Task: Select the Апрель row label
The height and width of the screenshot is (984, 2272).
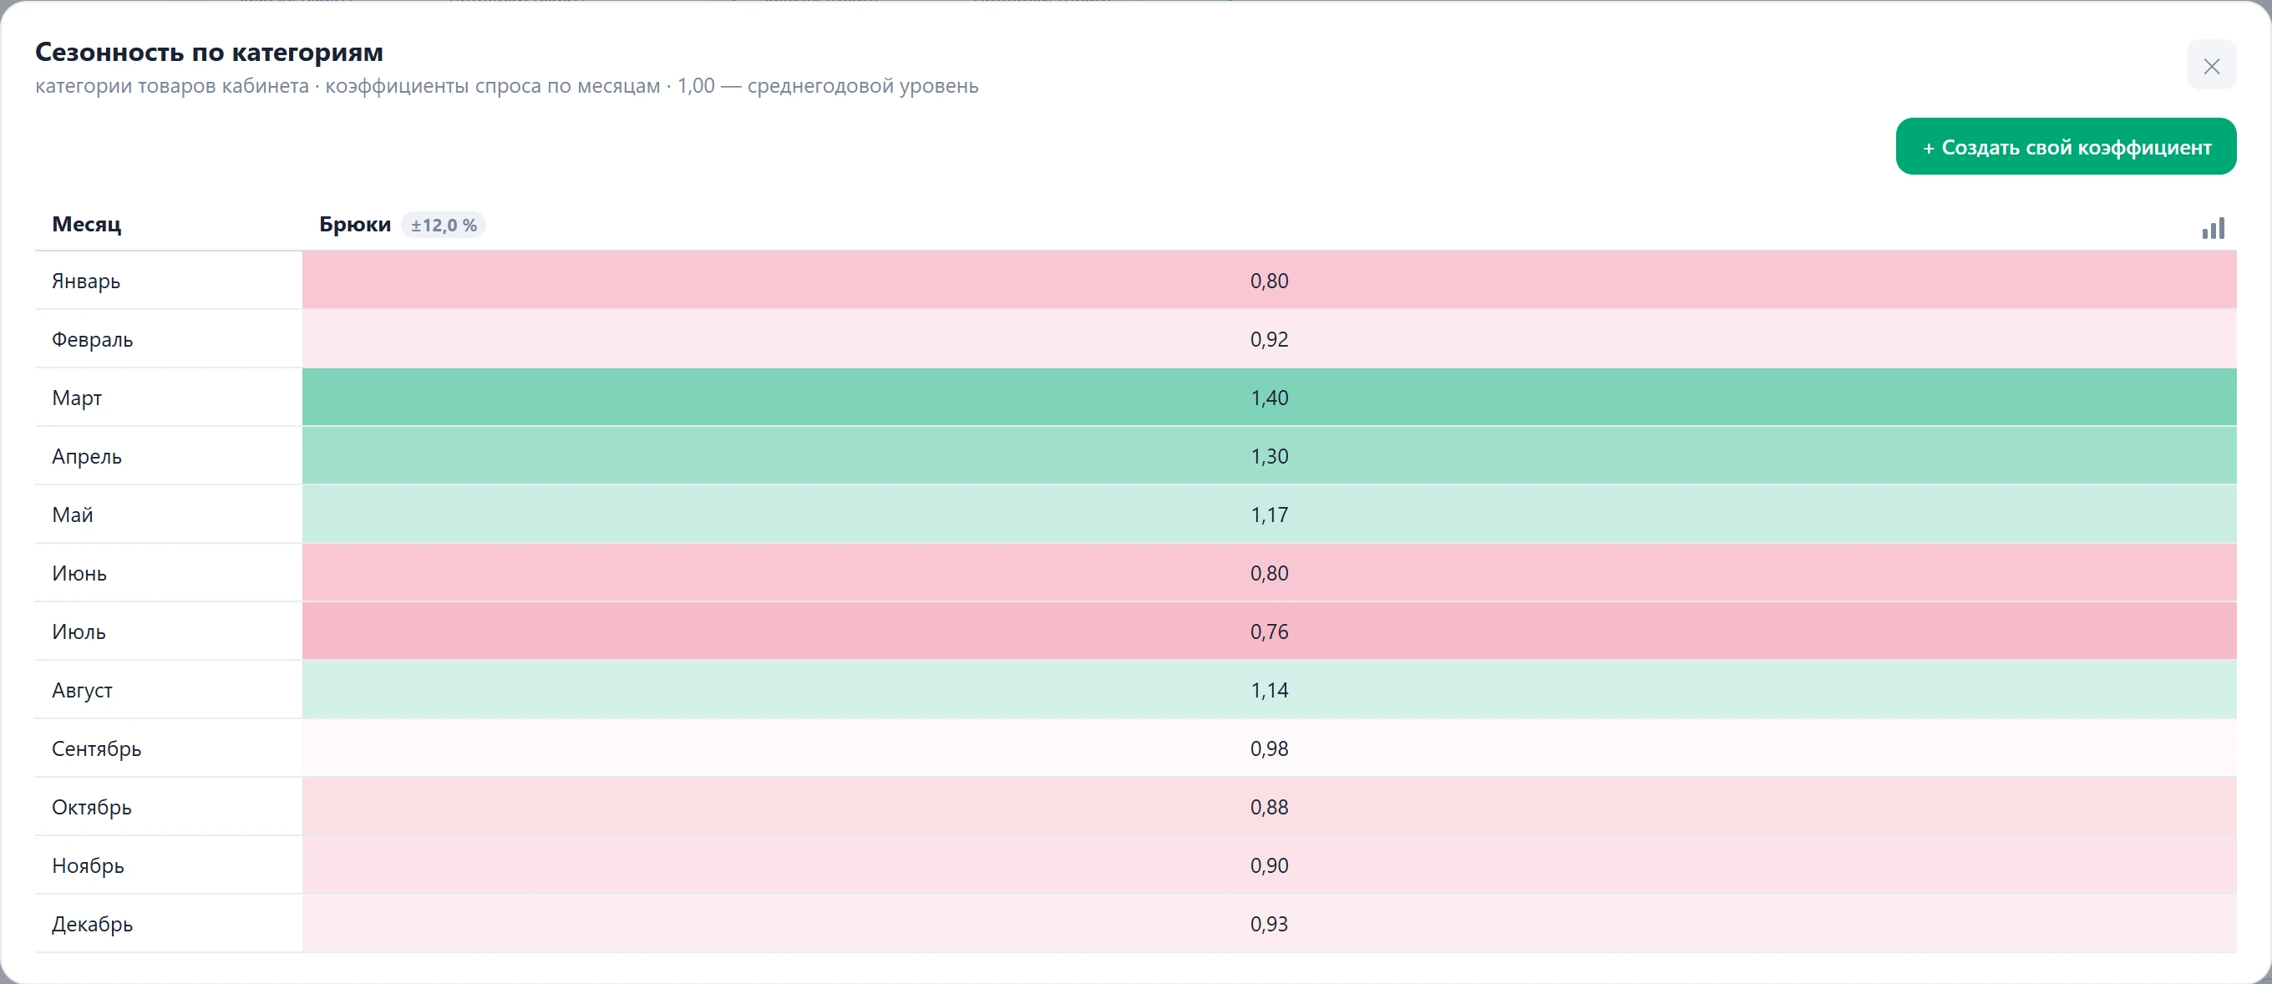Action: 86,456
